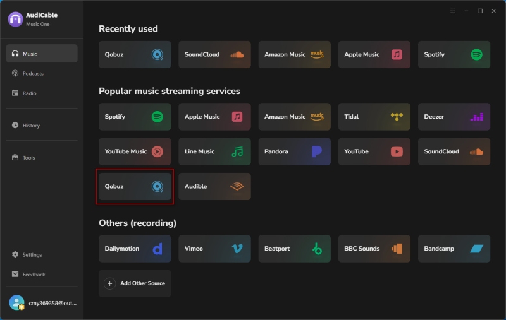The image size is (506, 320).
Task: Click the Audible text label
Action: coord(195,186)
